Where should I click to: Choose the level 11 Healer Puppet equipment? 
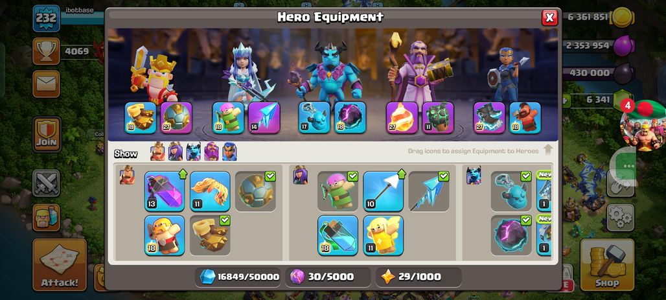click(383, 235)
